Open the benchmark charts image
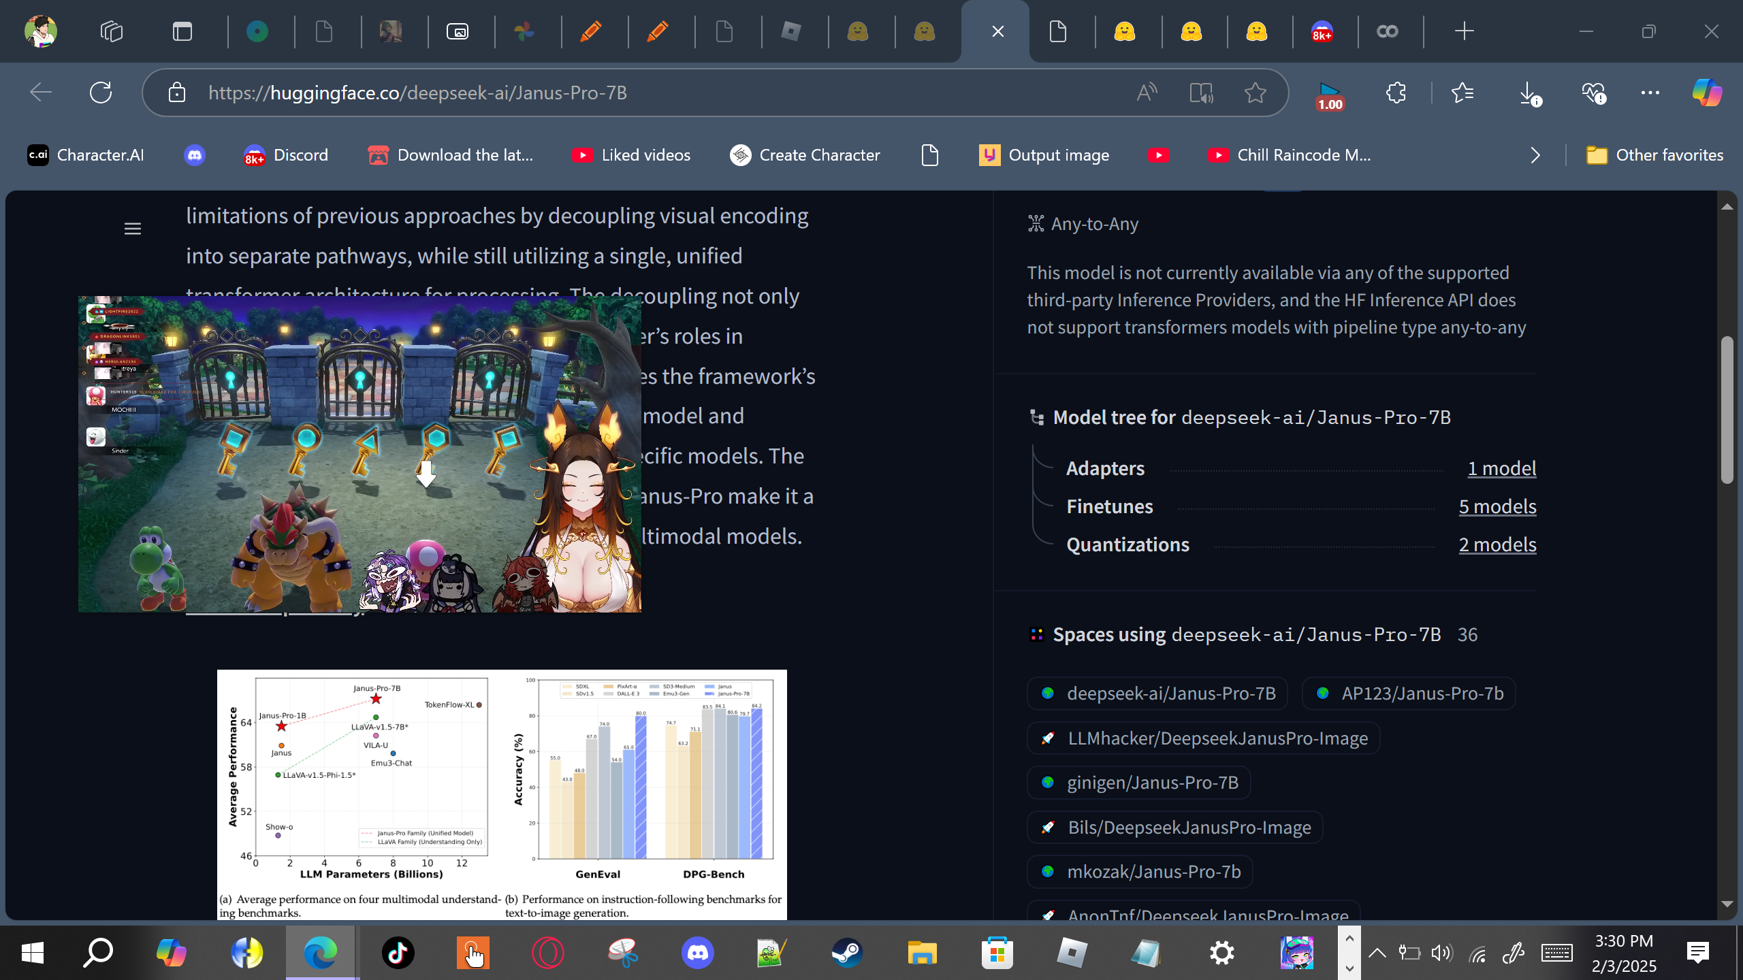 tap(502, 794)
